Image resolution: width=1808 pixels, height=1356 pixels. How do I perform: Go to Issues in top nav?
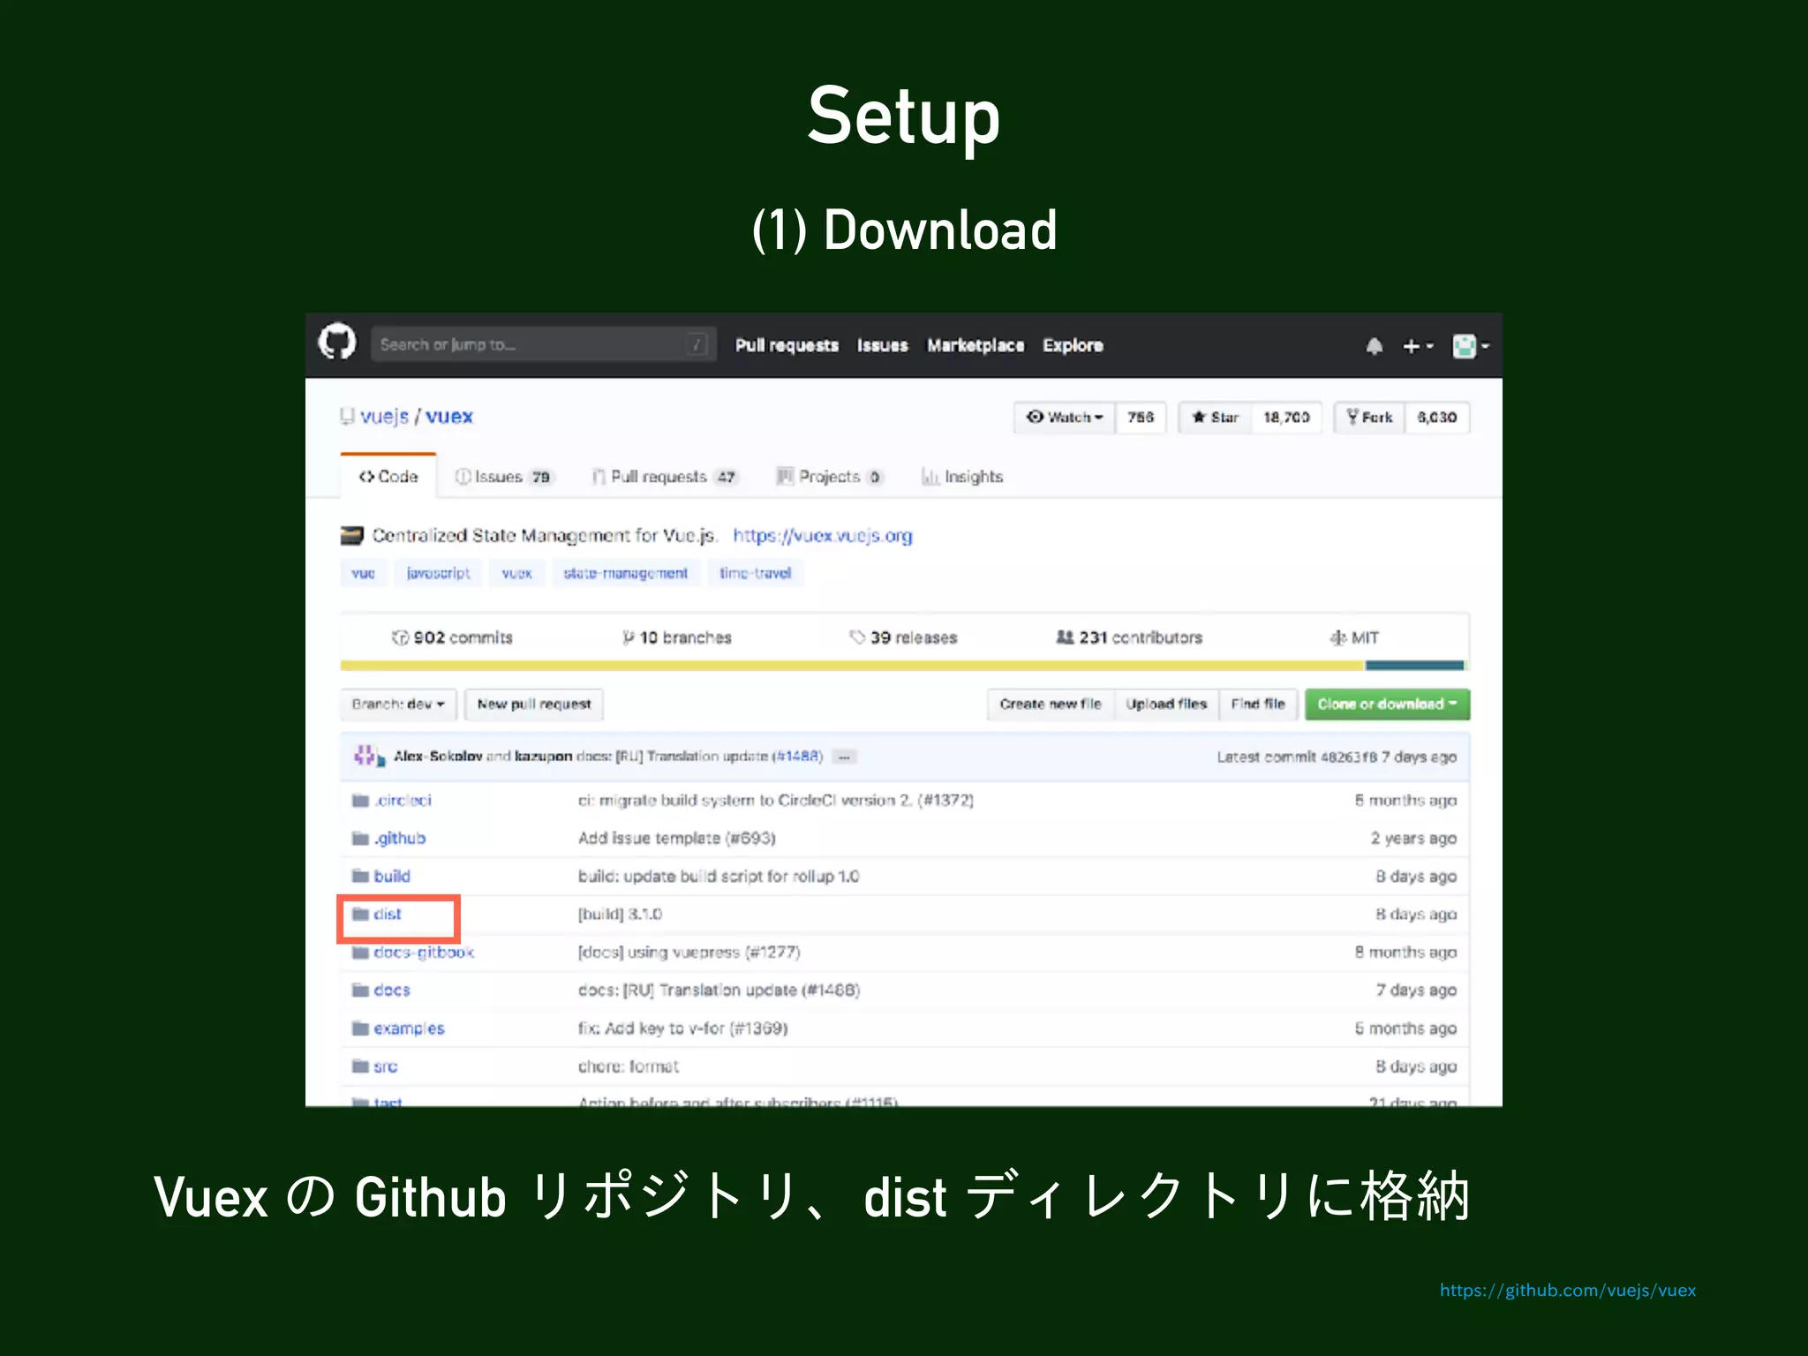pyautogui.click(x=882, y=345)
